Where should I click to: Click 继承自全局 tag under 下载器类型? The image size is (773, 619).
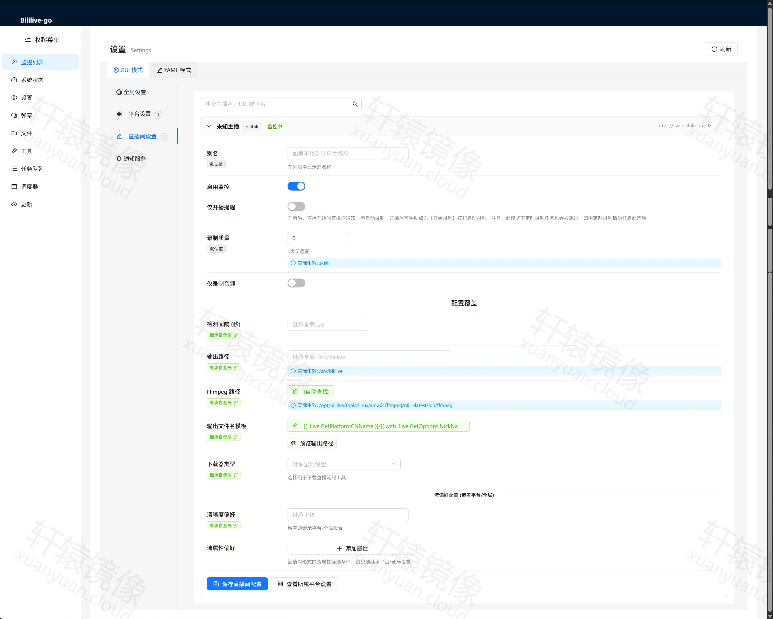(223, 475)
